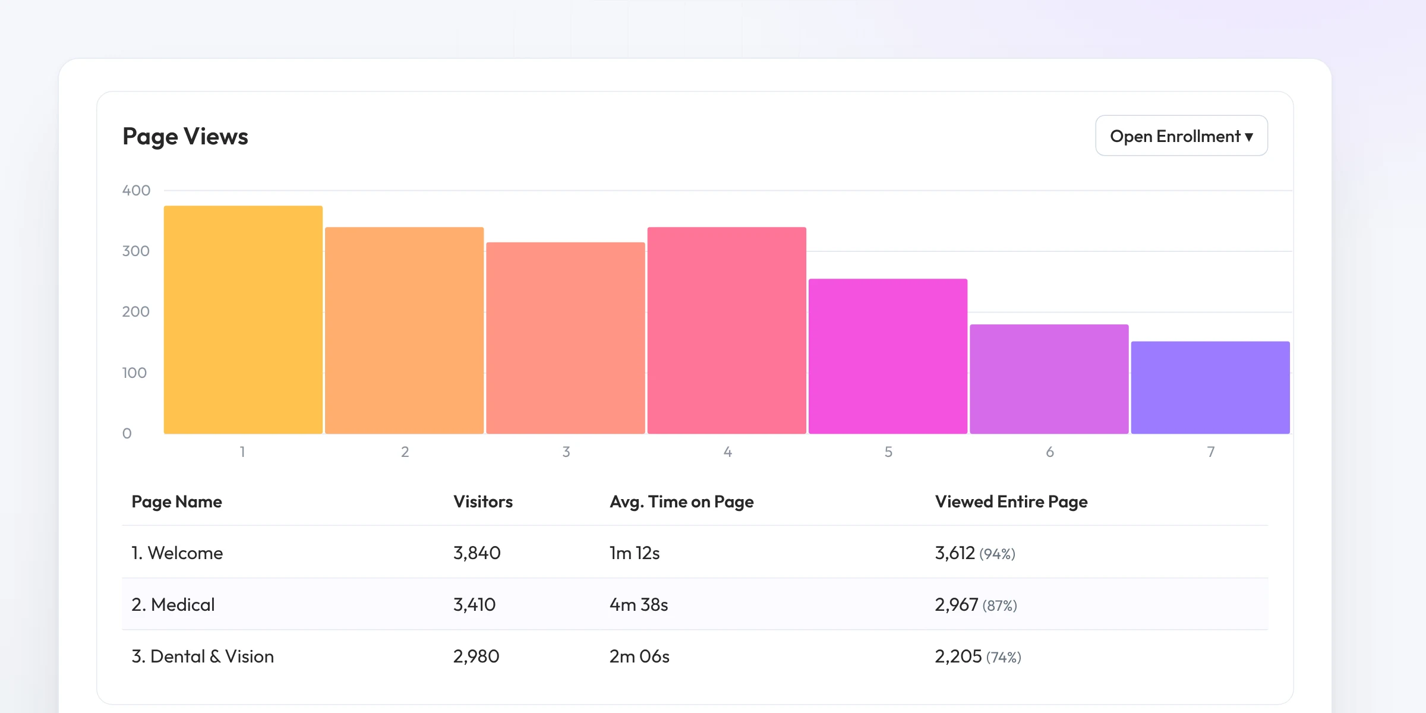Click the Page Name column header
The height and width of the screenshot is (713, 1426).
[176, 502]
